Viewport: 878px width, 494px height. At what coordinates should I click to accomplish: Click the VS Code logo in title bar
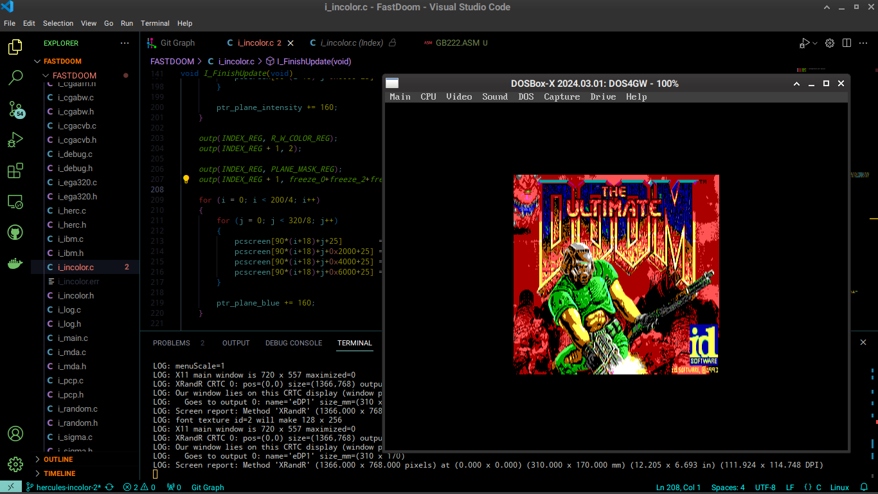point(8,7)
